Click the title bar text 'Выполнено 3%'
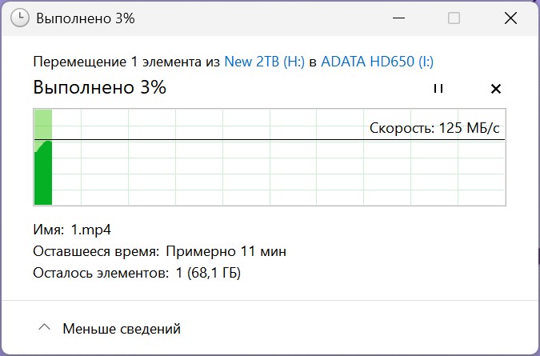This screenshot has width=540, height=356. click(x=86, y=18)
